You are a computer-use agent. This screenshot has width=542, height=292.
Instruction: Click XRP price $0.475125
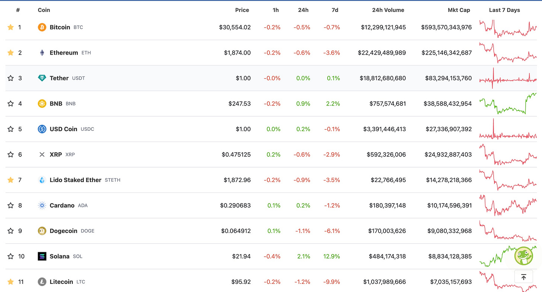(x=236, y=155)
